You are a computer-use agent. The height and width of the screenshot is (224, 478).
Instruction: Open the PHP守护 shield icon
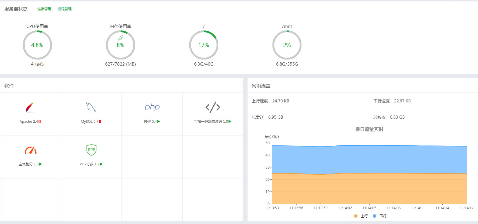(x=91, y=150)
